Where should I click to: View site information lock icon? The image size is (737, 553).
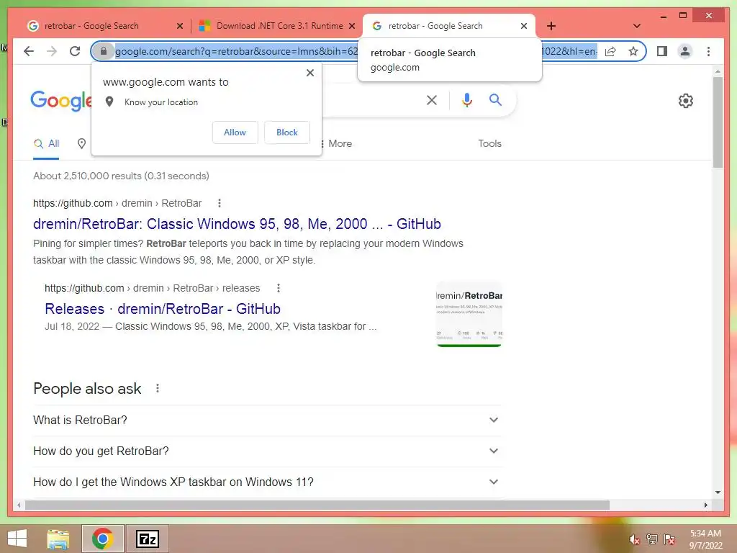click(104, 51)
